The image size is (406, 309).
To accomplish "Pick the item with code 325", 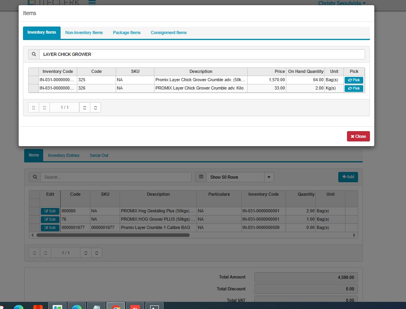I will click(353, 80).
